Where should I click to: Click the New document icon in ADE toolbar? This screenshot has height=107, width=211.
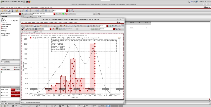(x=2, y=11)
